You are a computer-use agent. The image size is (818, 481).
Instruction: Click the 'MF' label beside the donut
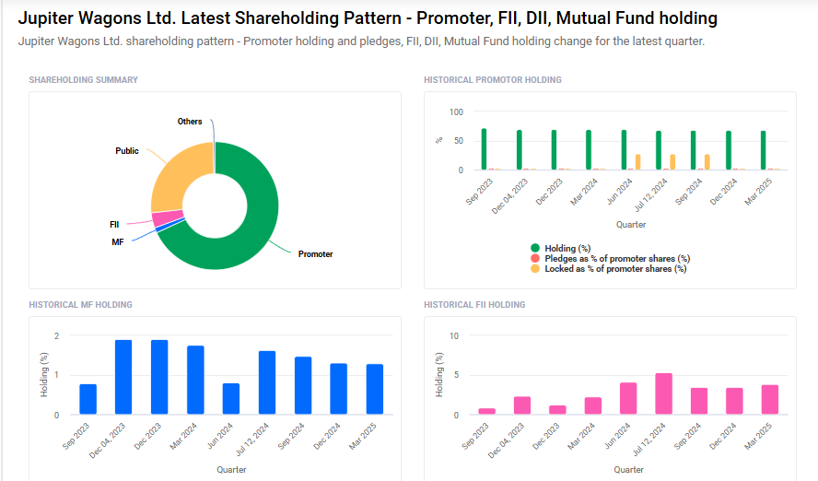117,242
